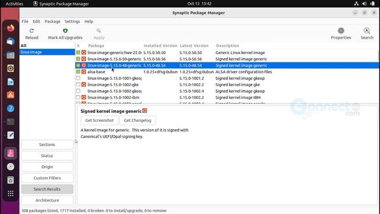The width and height of the screenshot is (380, 214).
Task: Show the Origin filter list
Action: (47, 167)
